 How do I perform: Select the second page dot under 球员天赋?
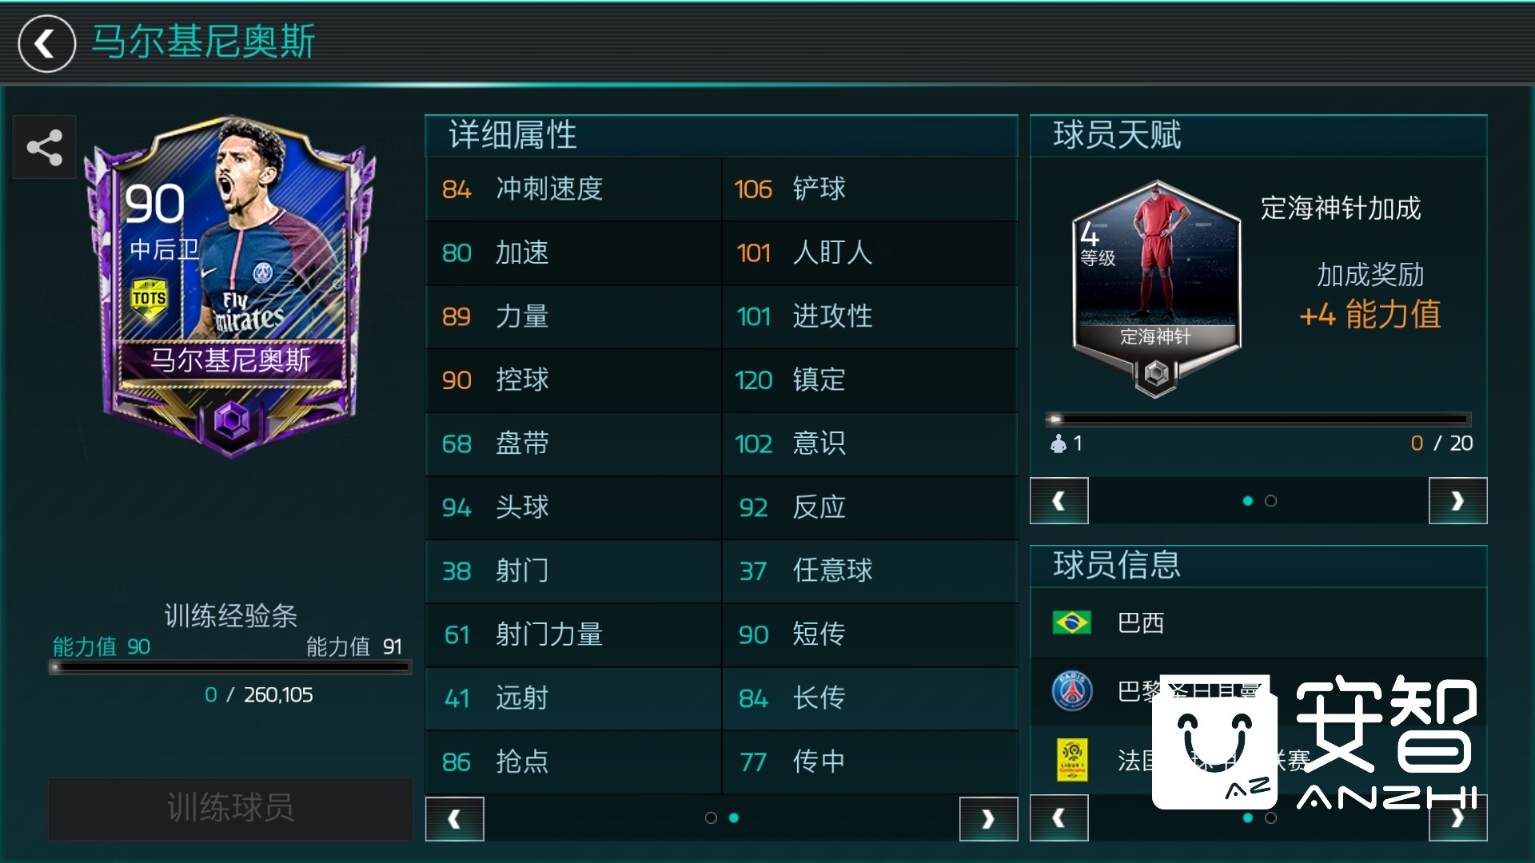tap(1270, 501)
